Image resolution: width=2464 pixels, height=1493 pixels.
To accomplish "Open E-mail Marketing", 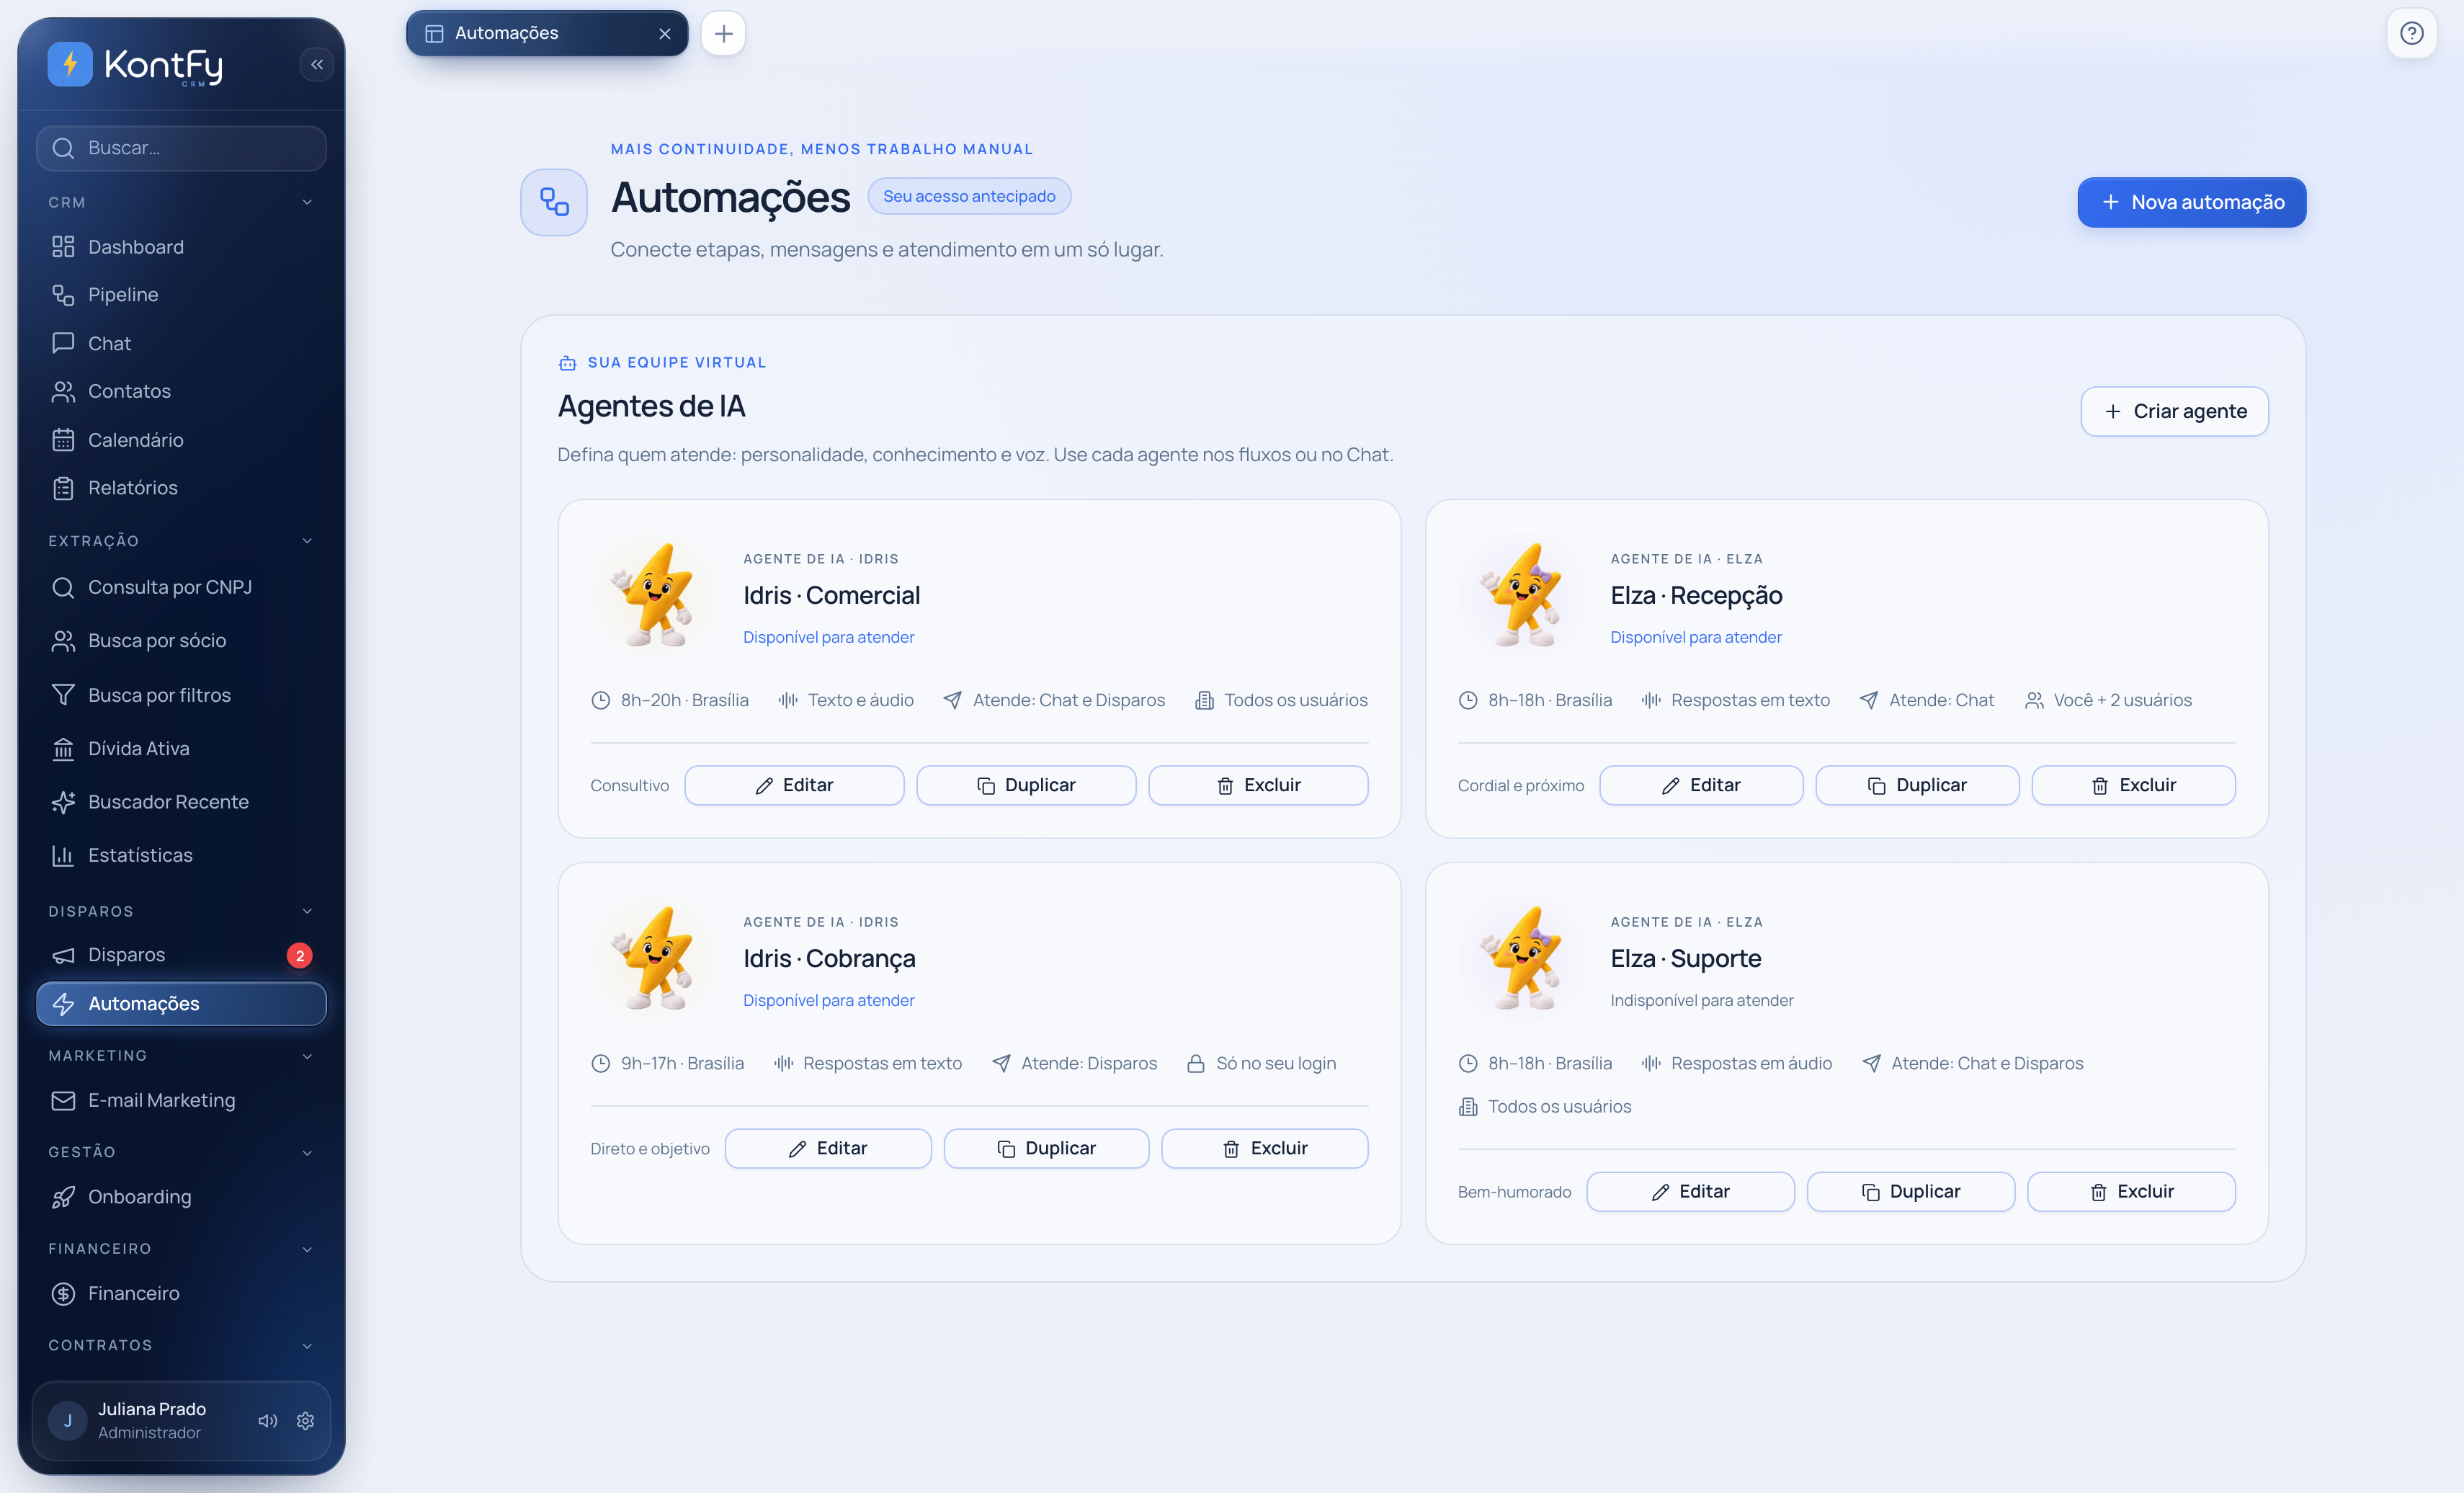I will (x=181, y=1100).
